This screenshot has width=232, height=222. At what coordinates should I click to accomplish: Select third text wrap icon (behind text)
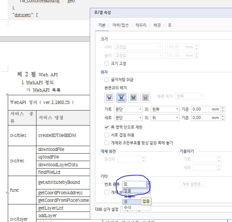133,98
